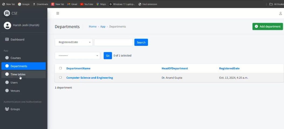Open the user account icon at top right

click(281, 13)
